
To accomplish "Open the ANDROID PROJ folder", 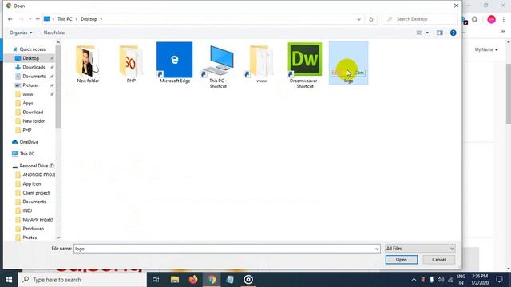I will 38,175.
